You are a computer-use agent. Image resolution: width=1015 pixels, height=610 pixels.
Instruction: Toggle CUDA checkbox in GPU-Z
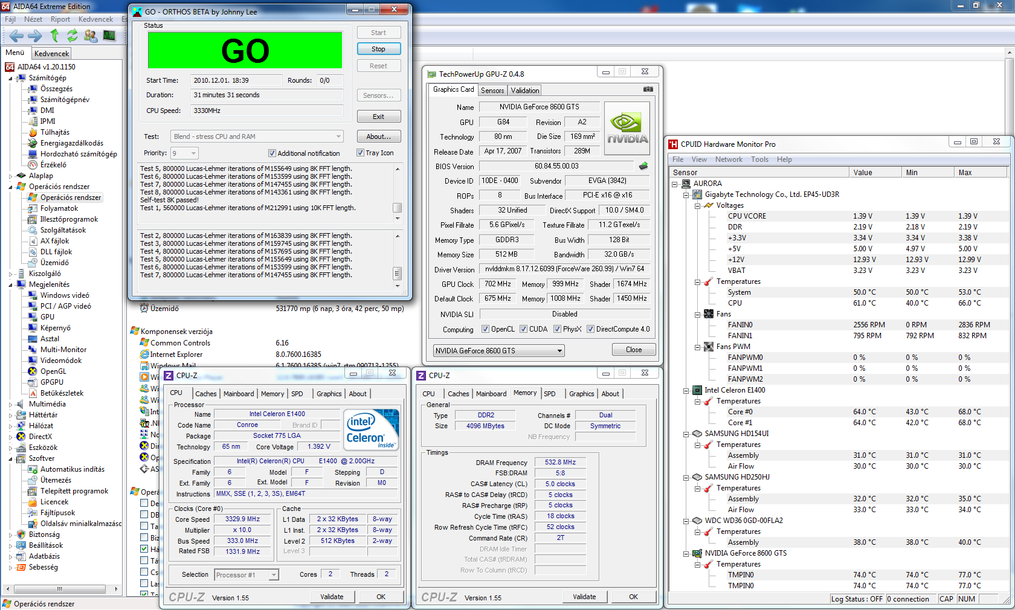pyautogui.click(x=523, y=329)
